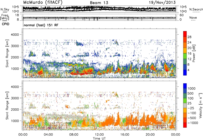The image size is (203, 140).
Task: Click the '60' Nave axis tick
Action: pos(182,15)
